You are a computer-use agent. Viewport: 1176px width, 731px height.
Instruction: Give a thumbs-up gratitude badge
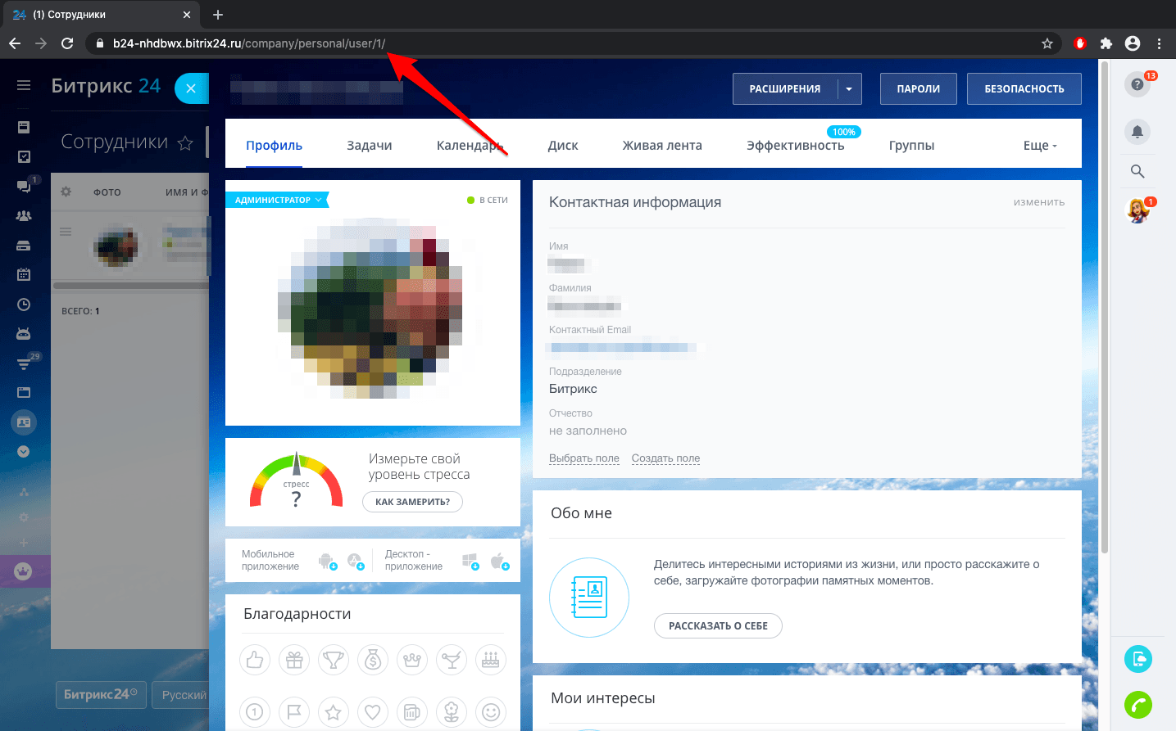[255, 659]
